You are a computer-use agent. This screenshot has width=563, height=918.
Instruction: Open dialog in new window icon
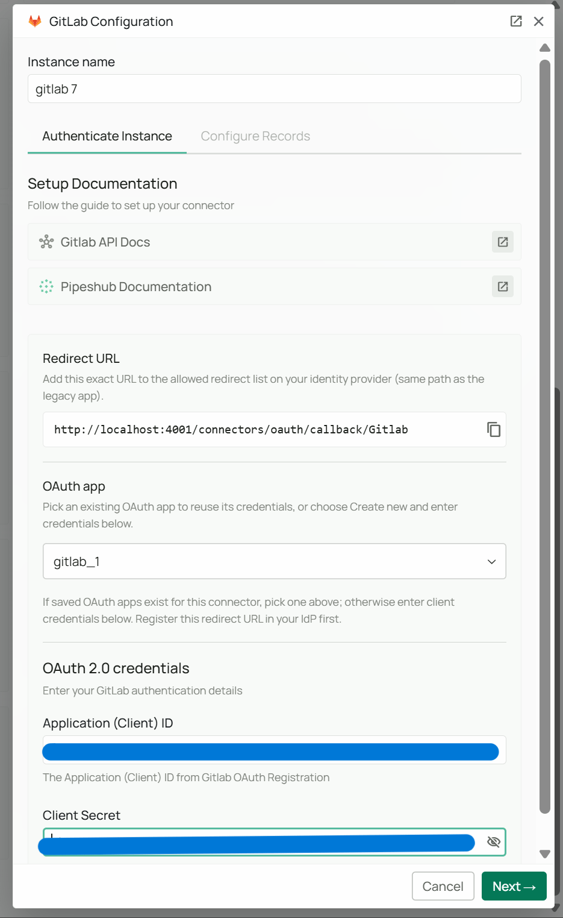tap(516, 21)
